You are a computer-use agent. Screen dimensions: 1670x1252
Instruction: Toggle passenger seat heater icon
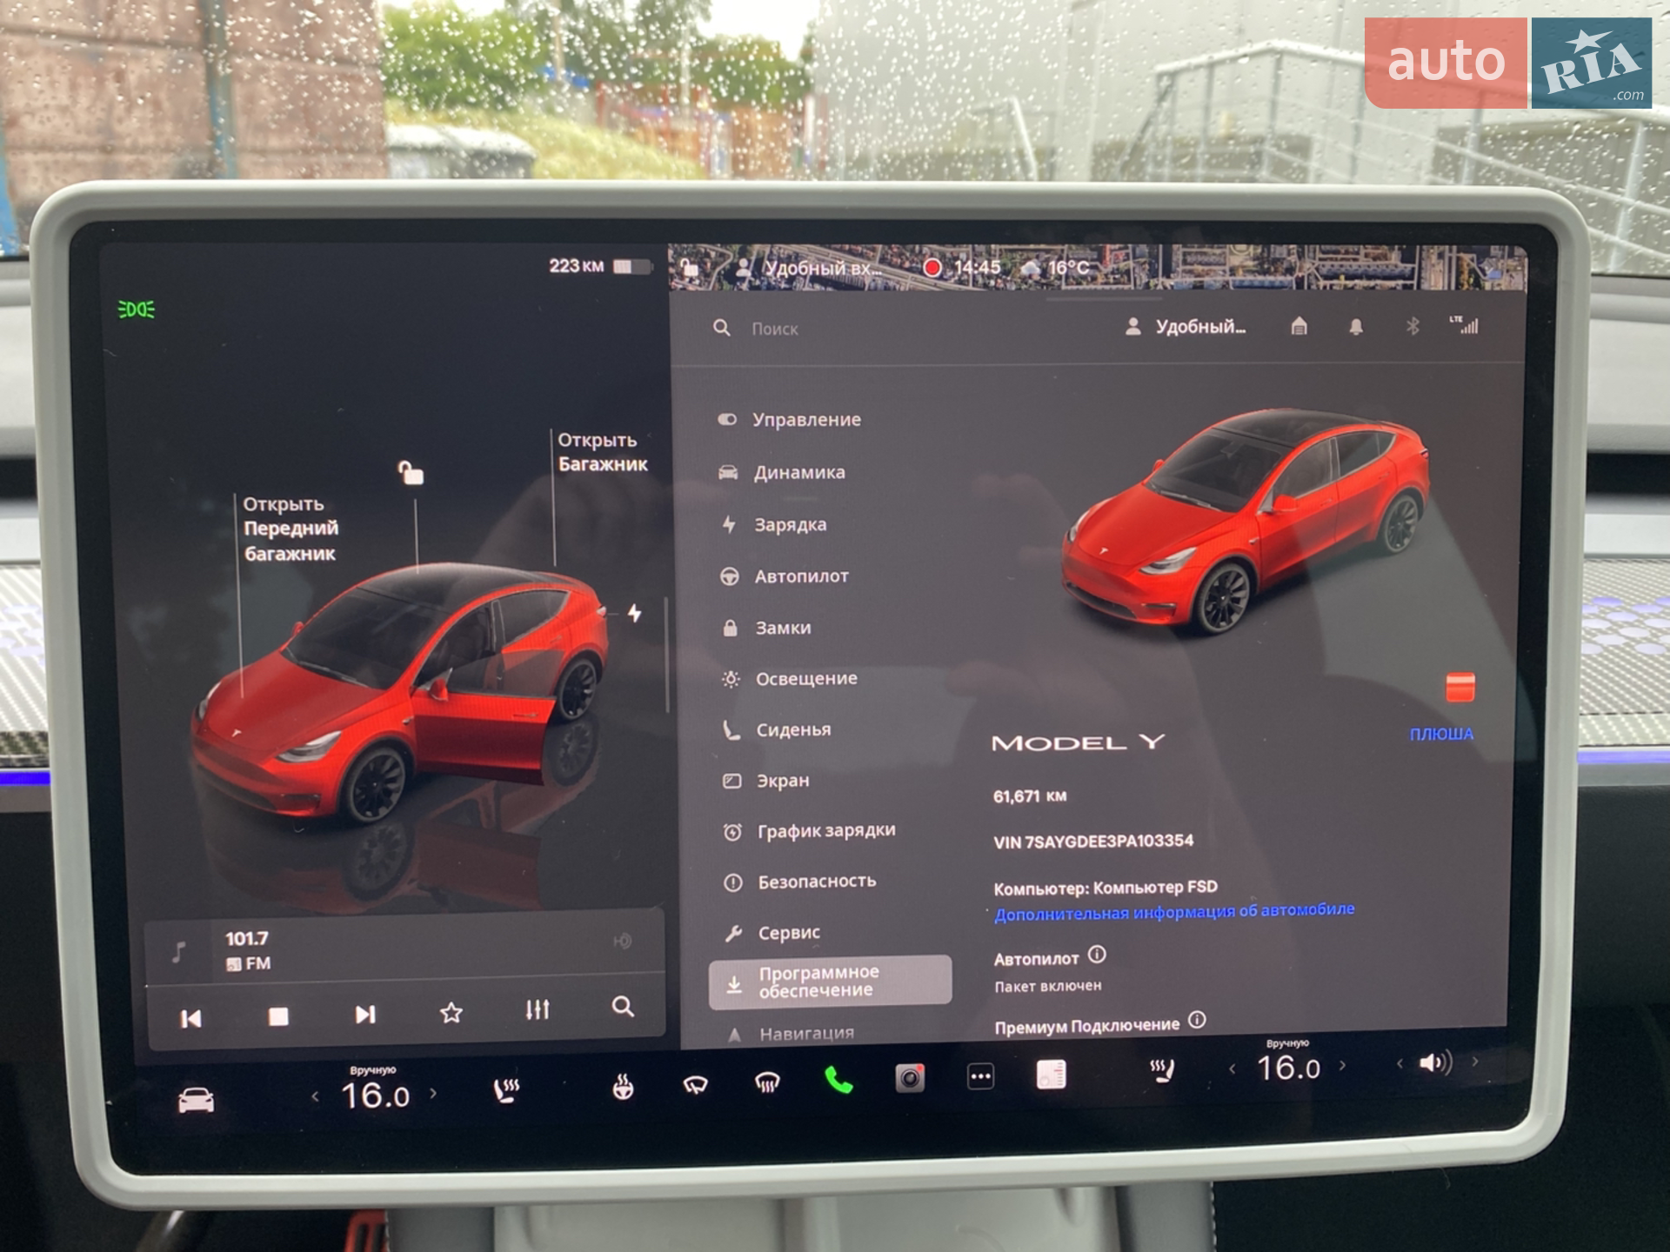coord(1162,1070)
